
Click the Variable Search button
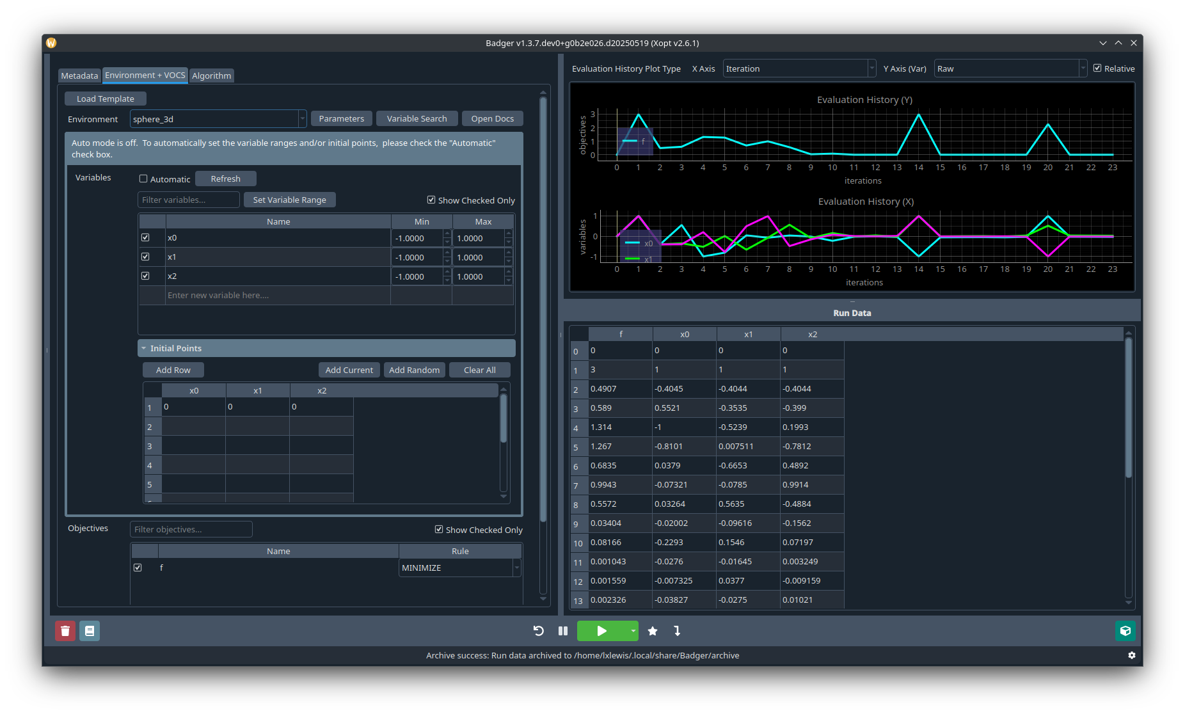[x=417, y=118]
